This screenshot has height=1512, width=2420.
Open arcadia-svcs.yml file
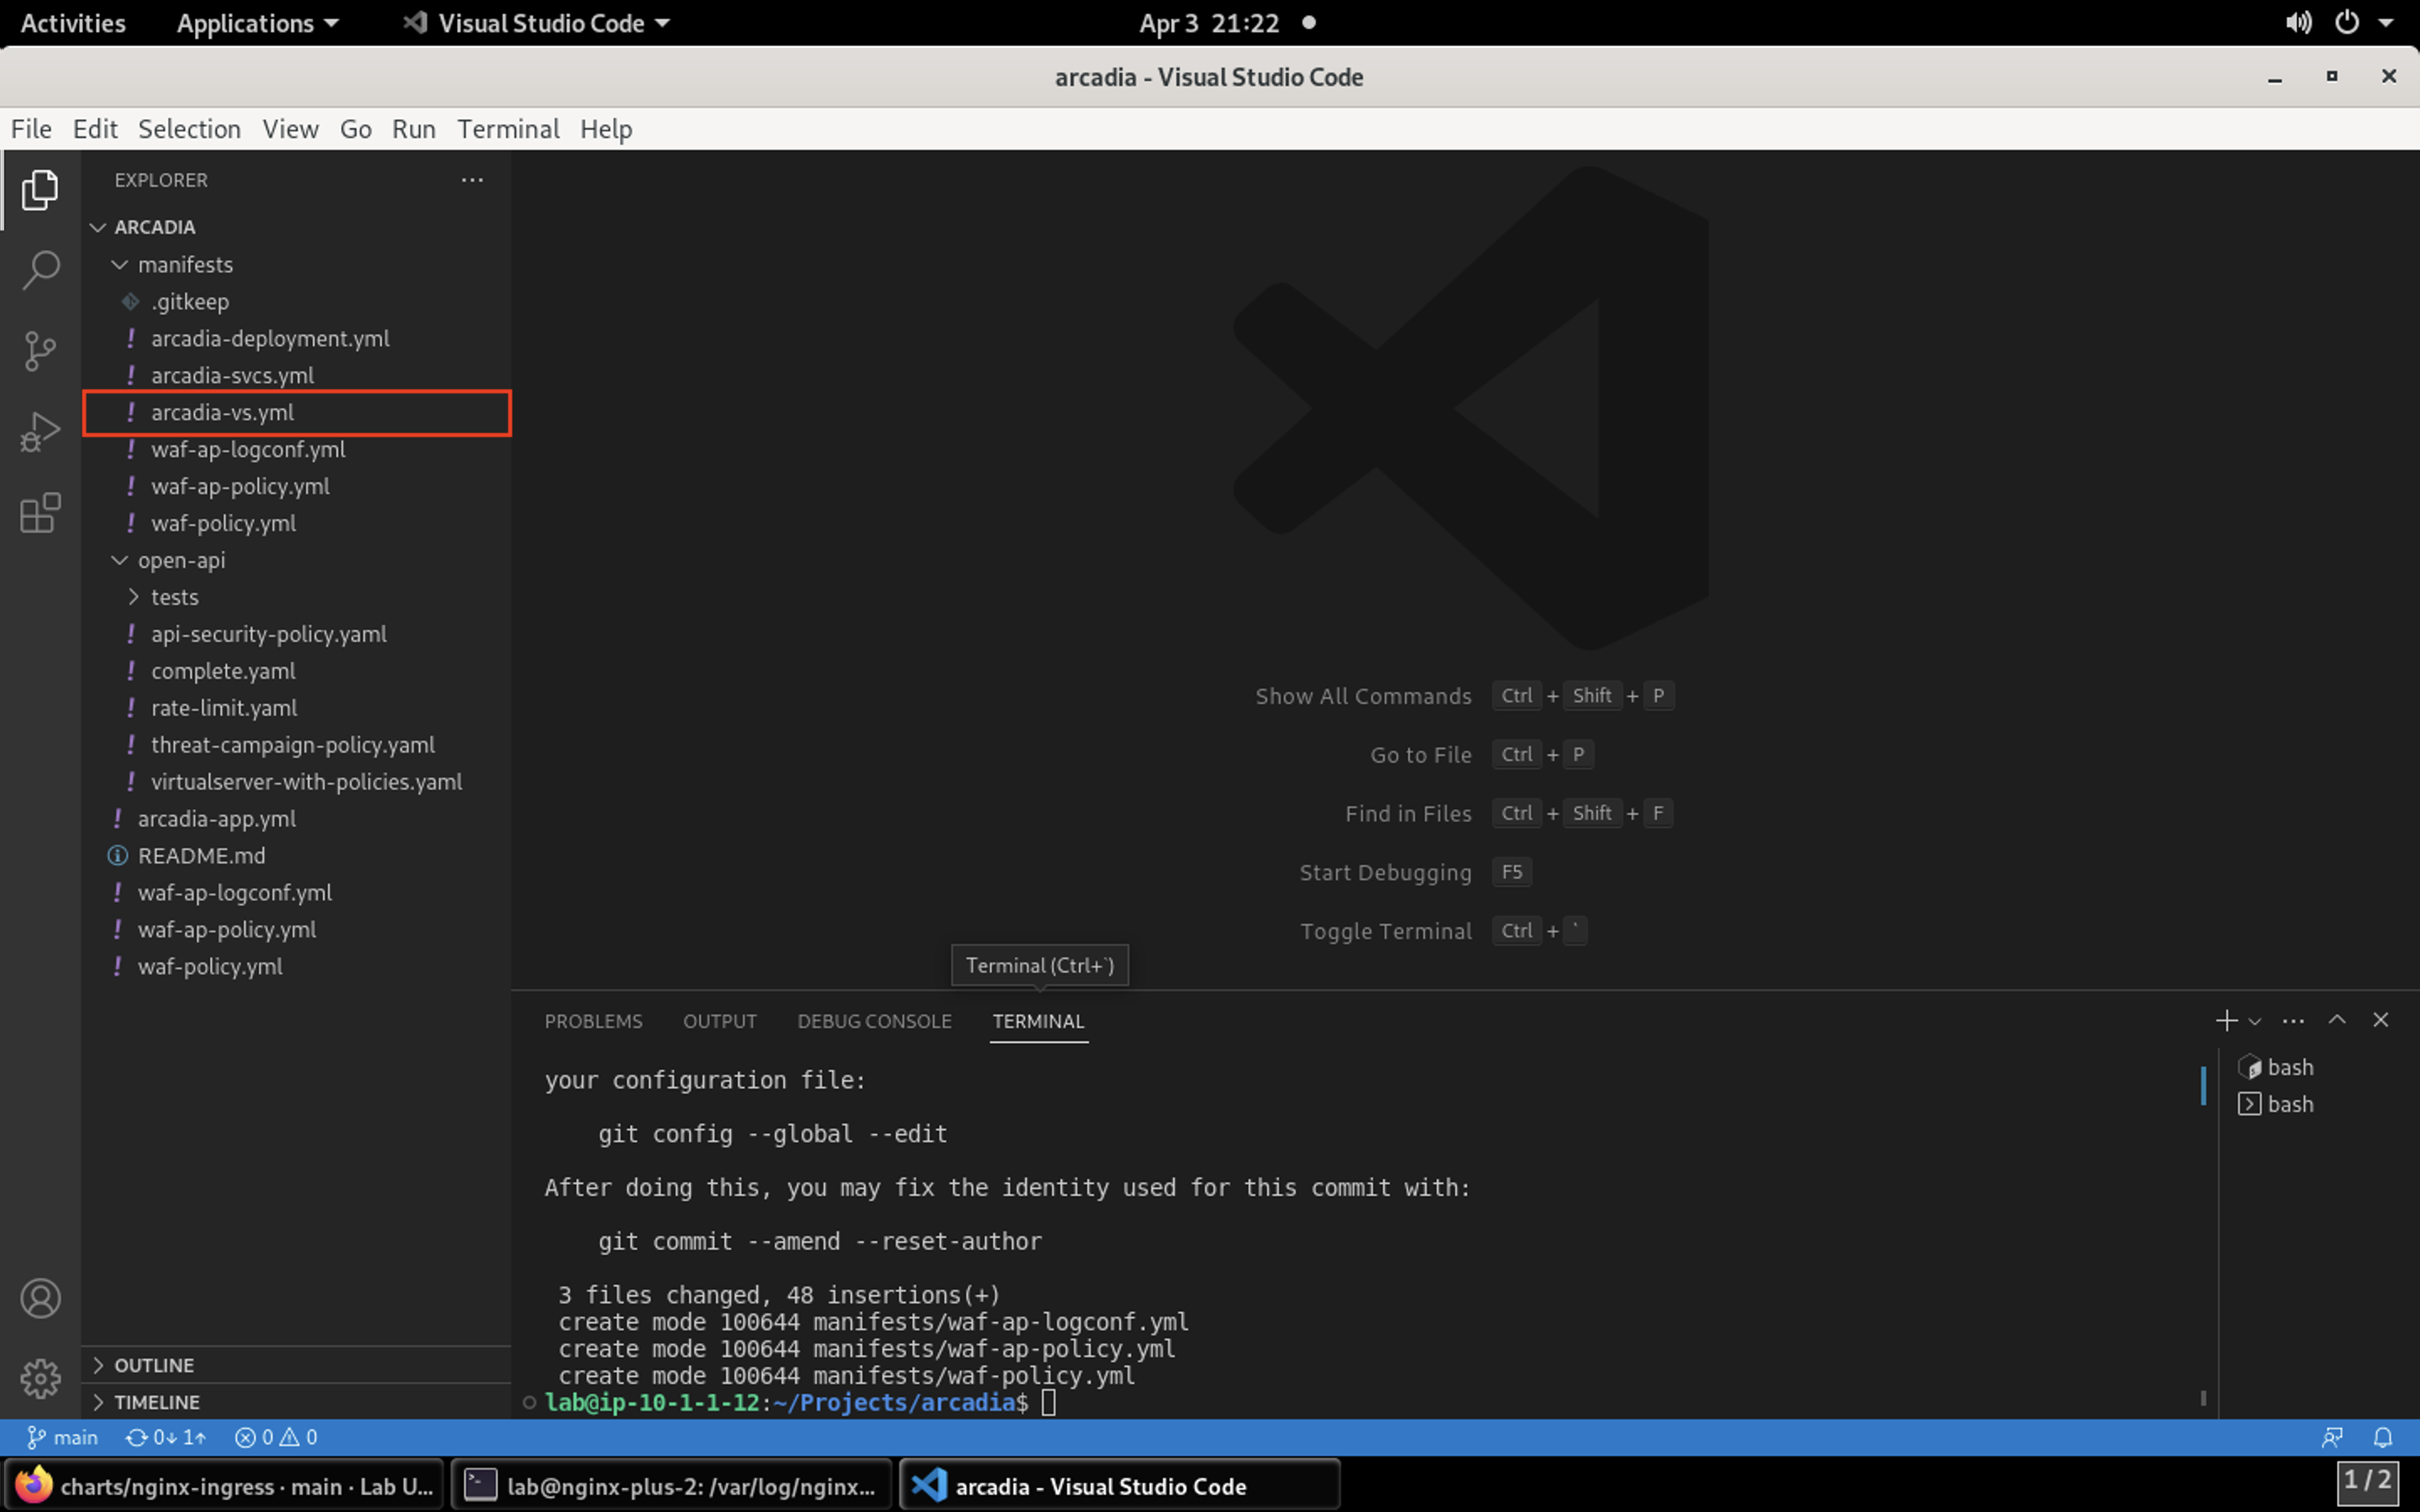(297, 375)
